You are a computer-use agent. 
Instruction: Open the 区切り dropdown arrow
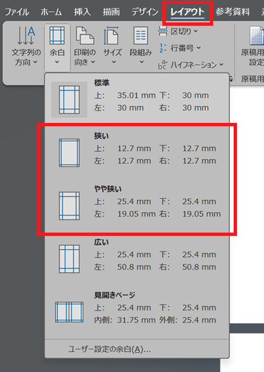(x=196, y=31)
